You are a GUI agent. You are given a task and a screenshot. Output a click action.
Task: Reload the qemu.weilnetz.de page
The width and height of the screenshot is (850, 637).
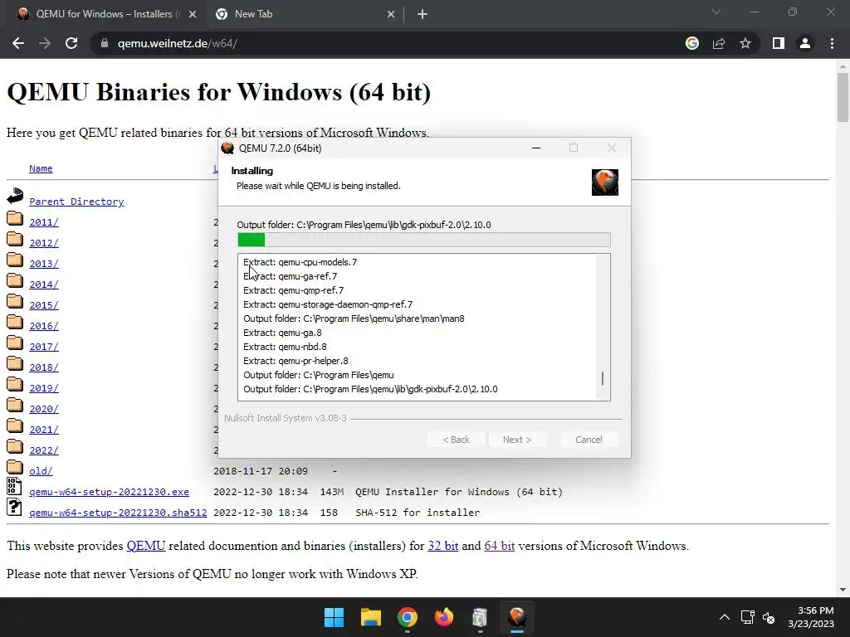[71, 43]
